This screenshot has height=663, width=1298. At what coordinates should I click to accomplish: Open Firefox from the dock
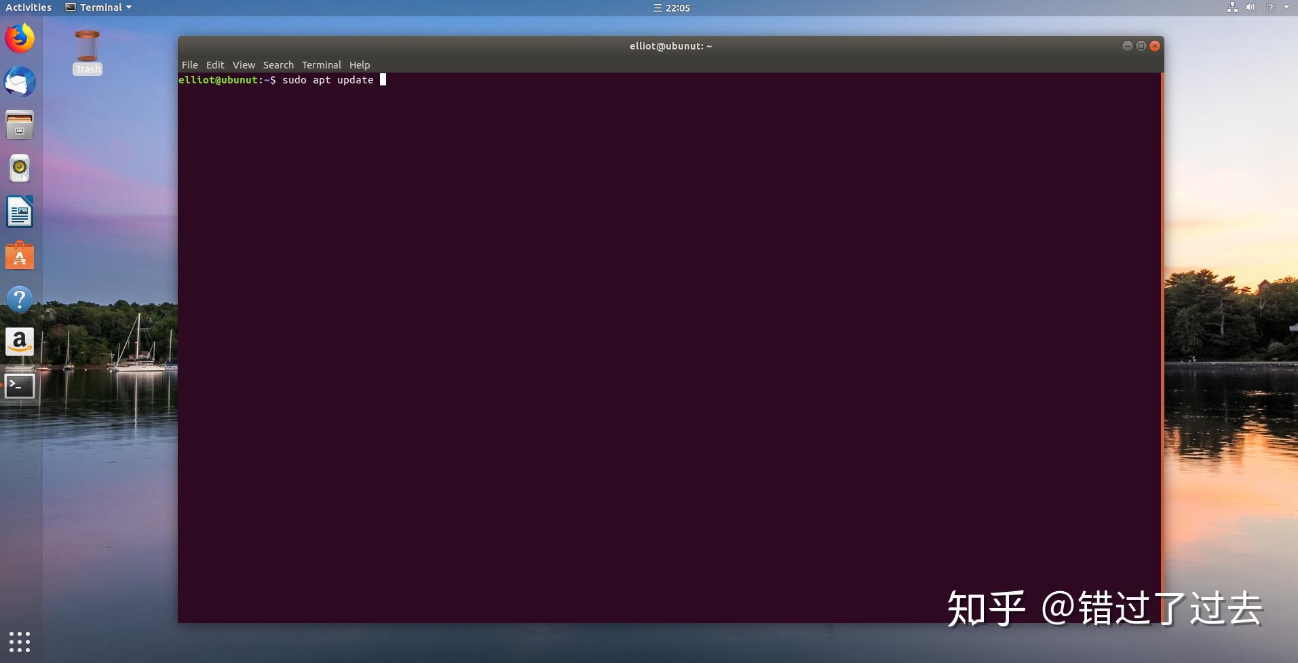coord(19,39)
